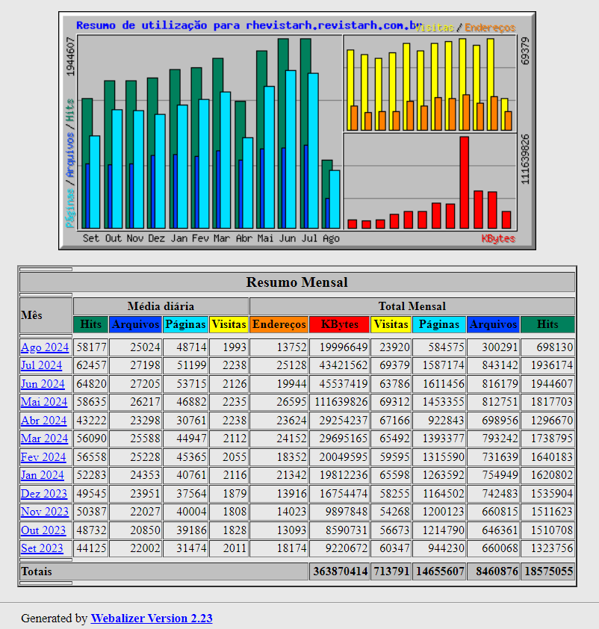599x629 pixels.
Task: Open the Ago 2024 monthly report
Action: coord(45,347)
